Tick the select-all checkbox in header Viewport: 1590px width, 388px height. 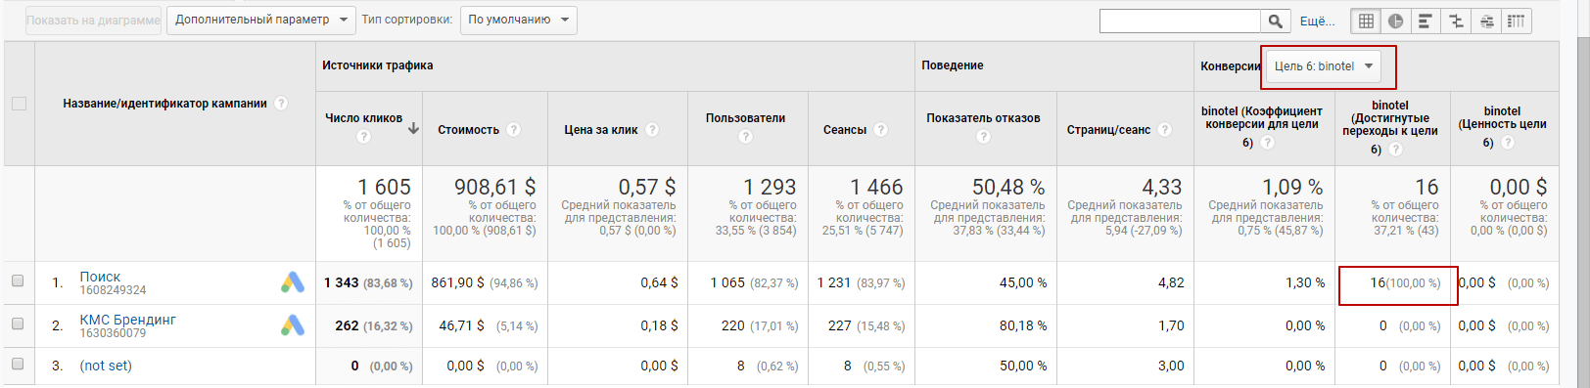click(x=19, y=104)
